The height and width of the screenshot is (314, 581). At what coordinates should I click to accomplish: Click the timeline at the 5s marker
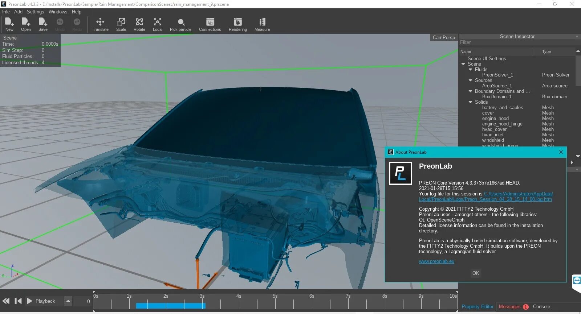(275, 296)
